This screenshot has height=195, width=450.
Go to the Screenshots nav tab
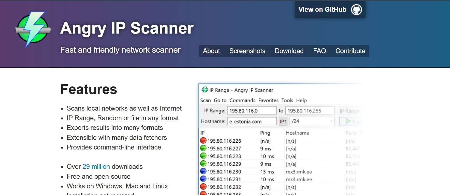coord(247,51)
